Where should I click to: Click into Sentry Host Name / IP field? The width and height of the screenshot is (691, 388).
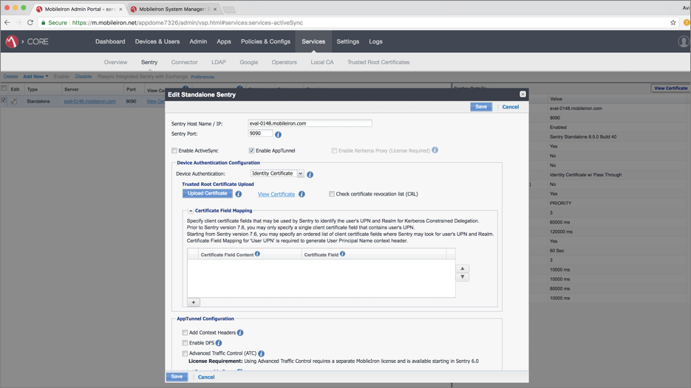pyautogui.click(x=310, y=123)
